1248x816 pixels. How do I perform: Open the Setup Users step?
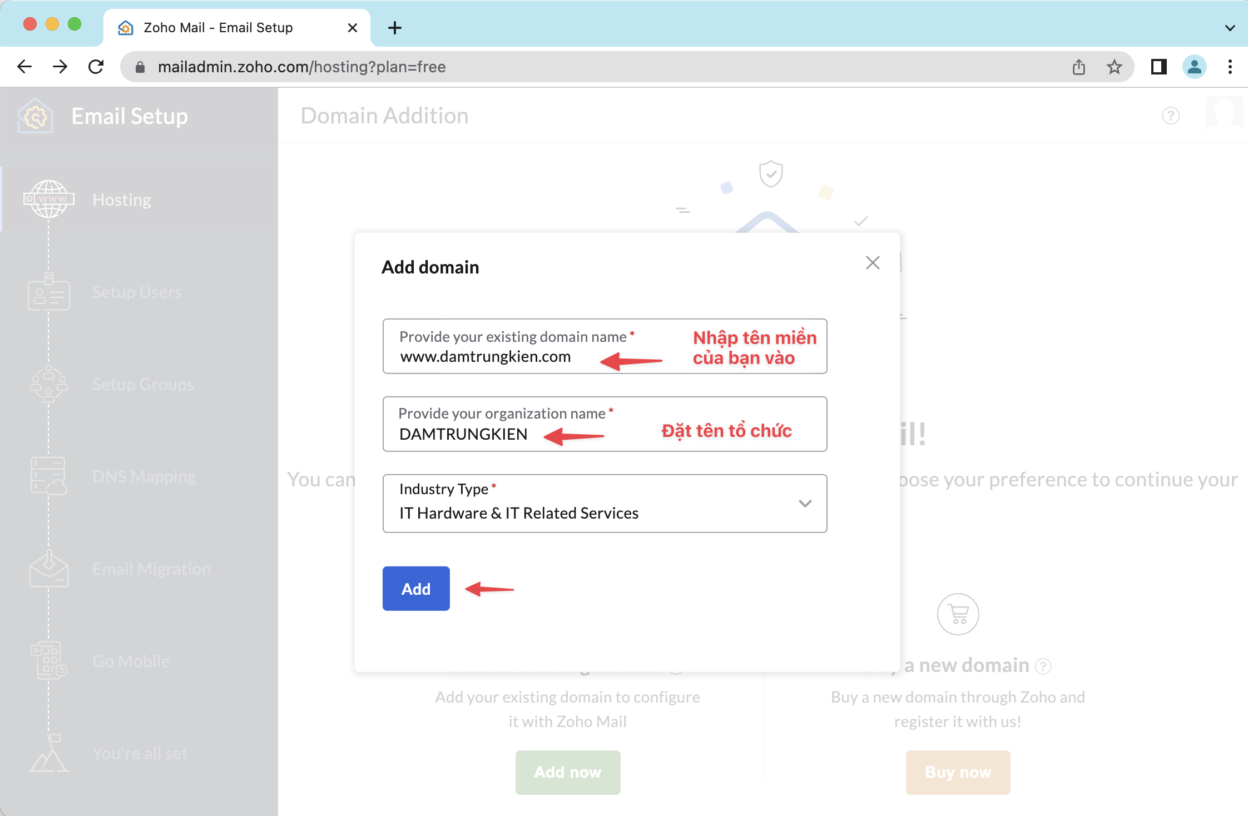click(x=137, y=292)
